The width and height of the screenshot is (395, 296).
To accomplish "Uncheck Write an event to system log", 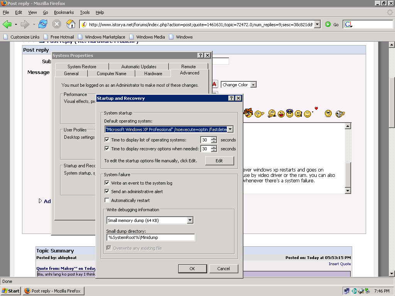I will pyautogui.click(x=107, y=183).
